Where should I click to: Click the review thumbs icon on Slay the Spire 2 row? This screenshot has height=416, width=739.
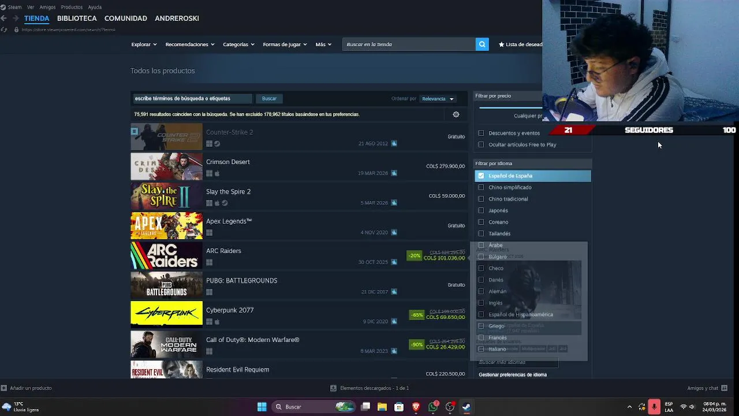tap(394, 203)
